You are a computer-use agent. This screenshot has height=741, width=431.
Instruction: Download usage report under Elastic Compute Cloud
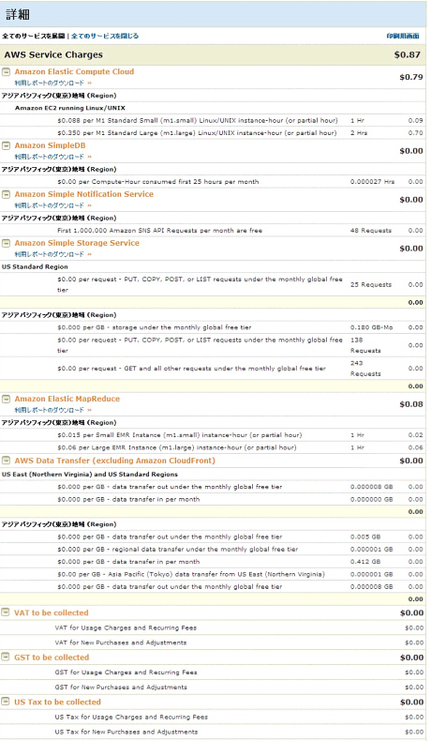pos(52,83)
